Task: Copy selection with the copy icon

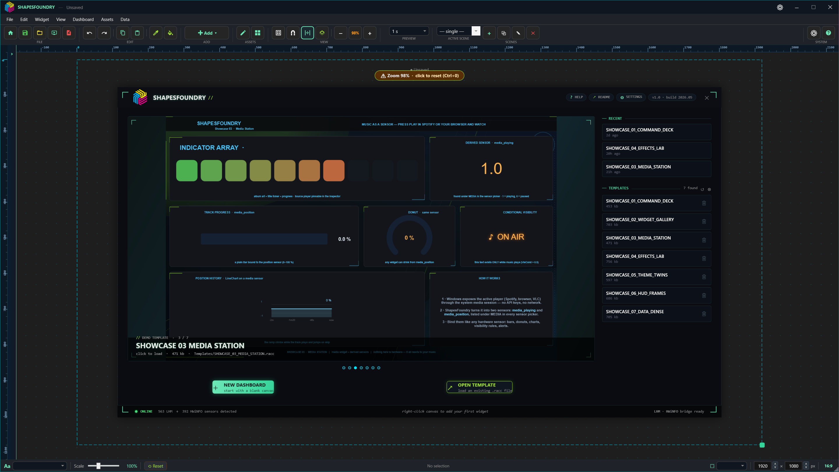Action: click(x=123, y=33)
